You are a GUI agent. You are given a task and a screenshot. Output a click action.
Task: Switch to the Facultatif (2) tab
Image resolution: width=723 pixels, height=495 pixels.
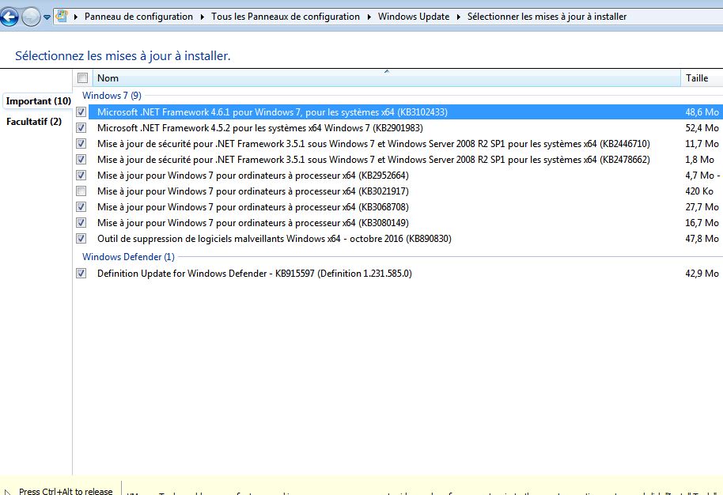[34, 122]
